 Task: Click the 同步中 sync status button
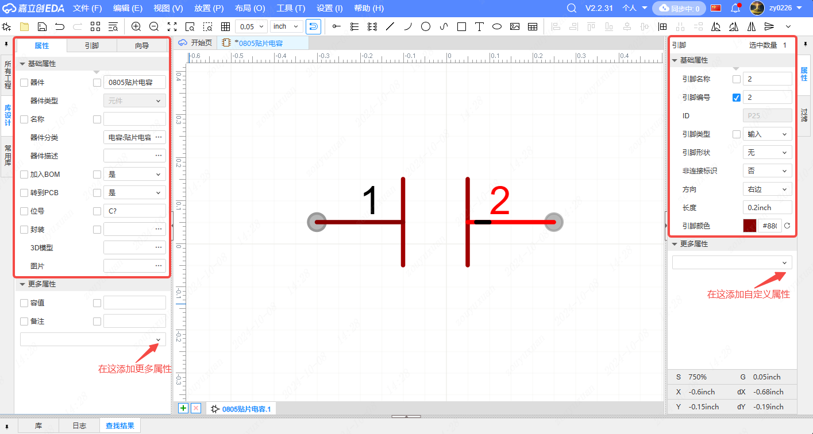(x=679, y=8)
